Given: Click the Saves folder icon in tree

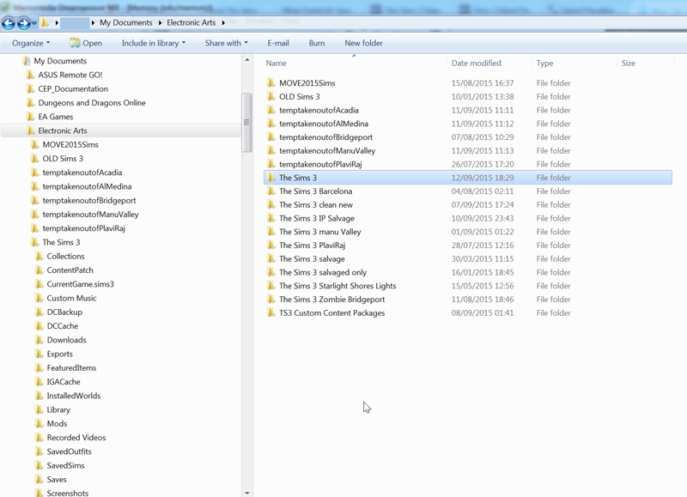Looking at the screenshot, I should point(39,480).
